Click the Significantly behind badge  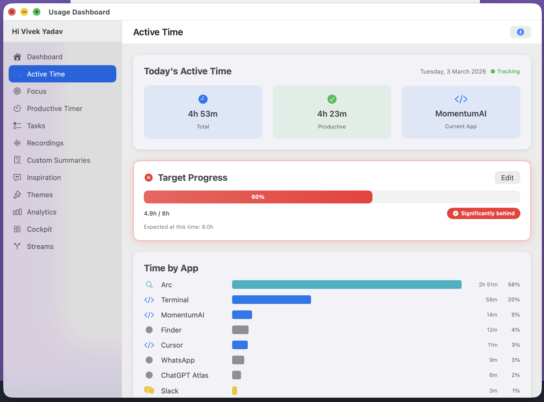(483, 213)
